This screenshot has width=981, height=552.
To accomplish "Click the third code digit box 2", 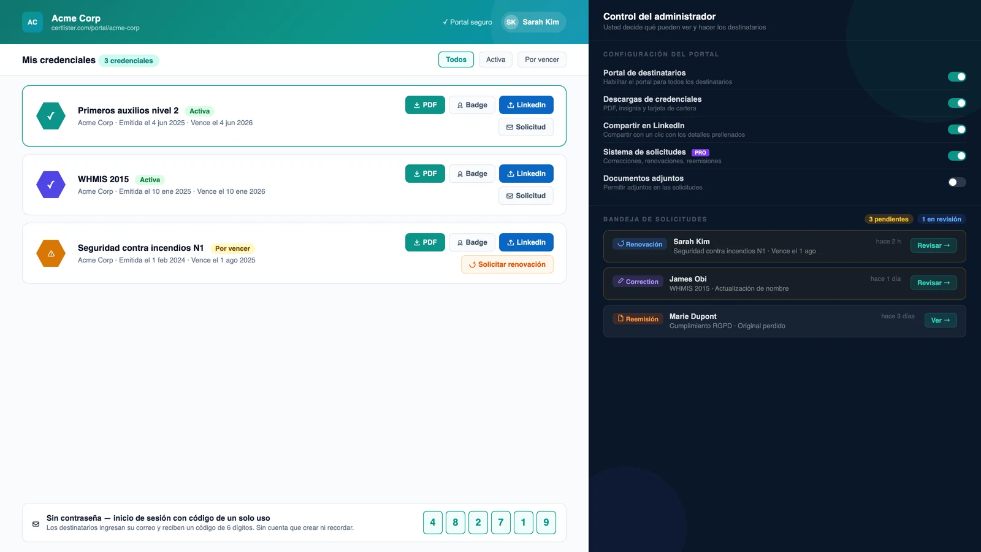I will (x=478, y=523).
